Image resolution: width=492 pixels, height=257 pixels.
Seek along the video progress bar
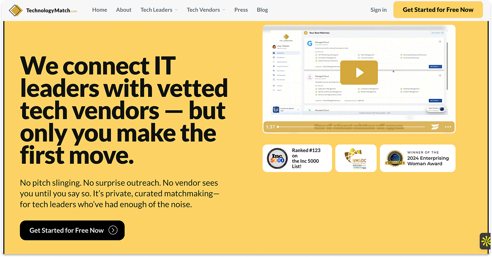351,127
